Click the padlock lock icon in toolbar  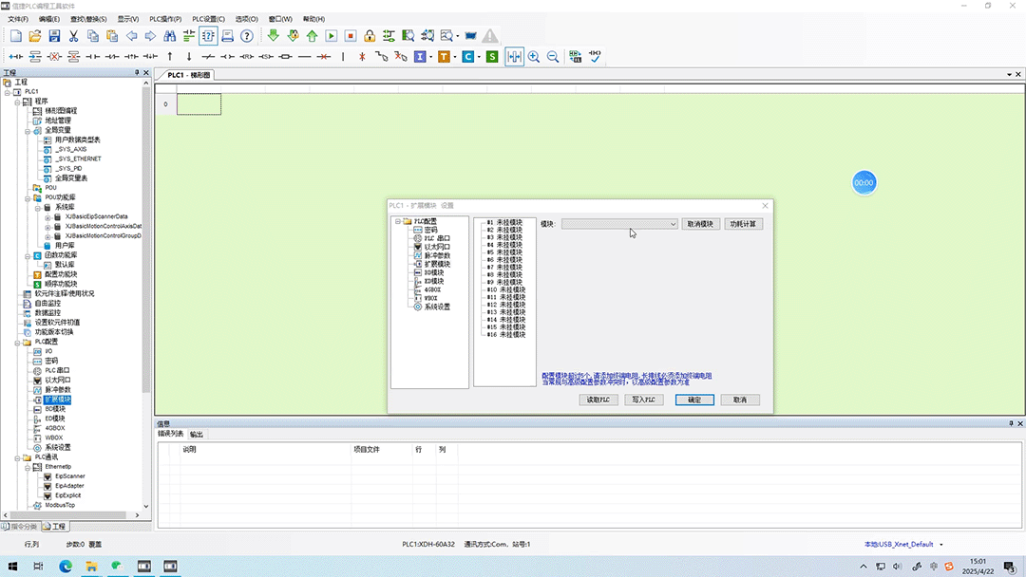370,36
